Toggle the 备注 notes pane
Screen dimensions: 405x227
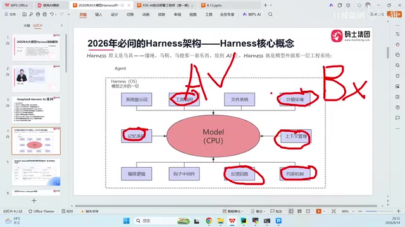coord(258,211)
